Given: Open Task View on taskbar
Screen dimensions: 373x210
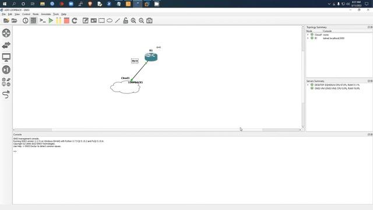Looking at the screenshot, I should [x=33, y=4].
